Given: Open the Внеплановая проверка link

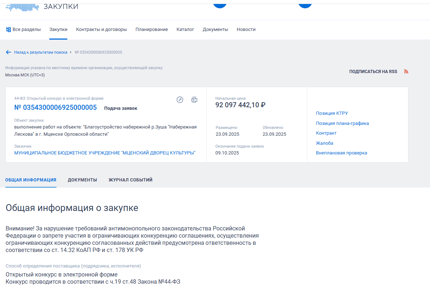Looking at the screenshot, I should coord(341,153).
